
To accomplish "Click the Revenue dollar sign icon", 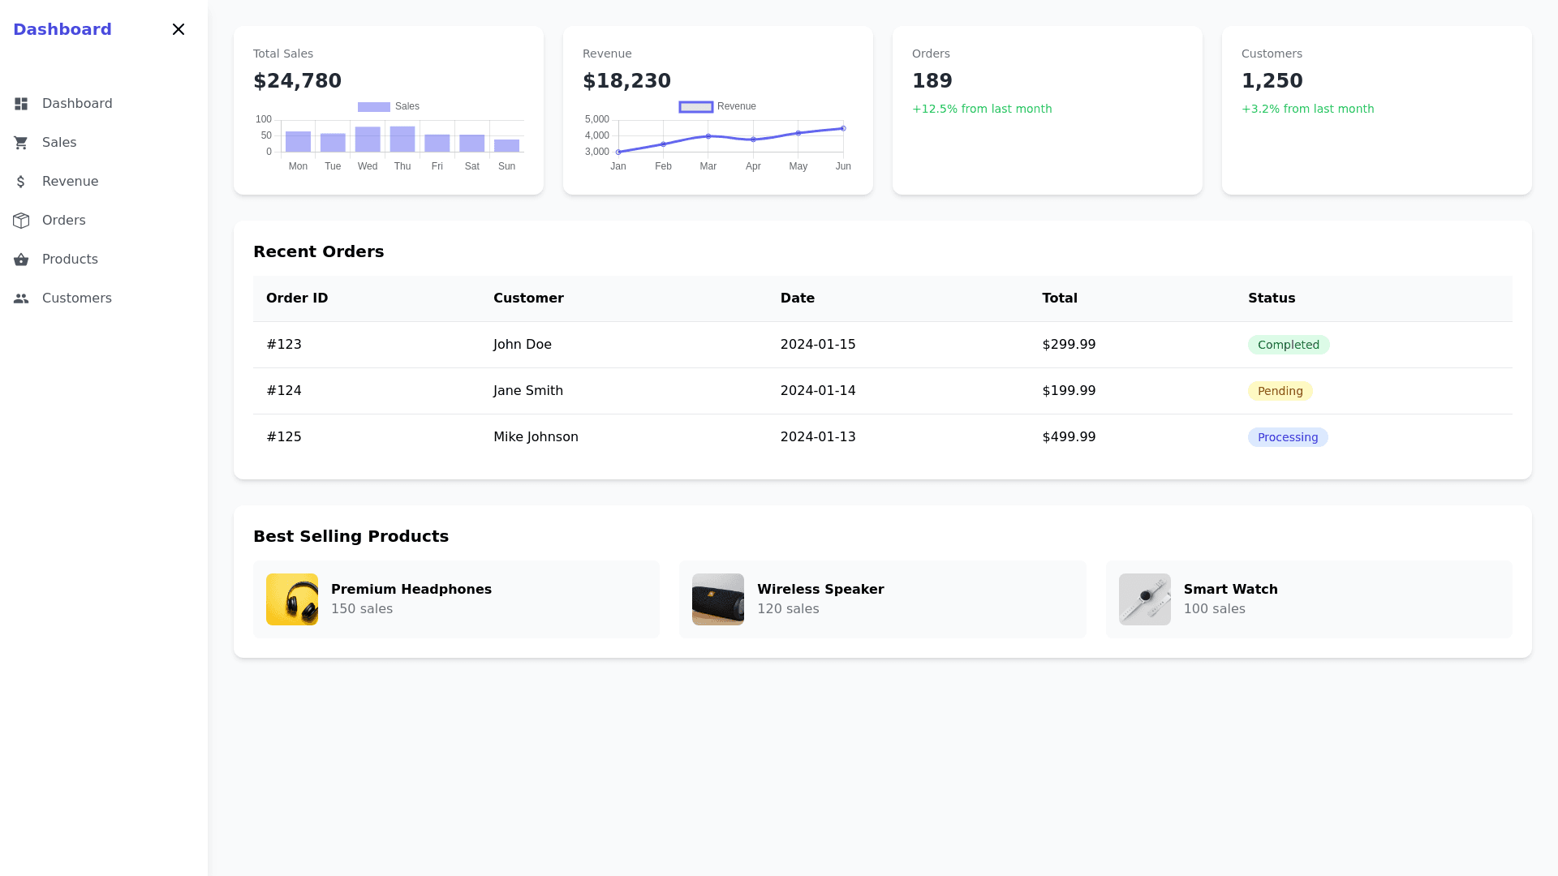I will click(x=21, y=182).
